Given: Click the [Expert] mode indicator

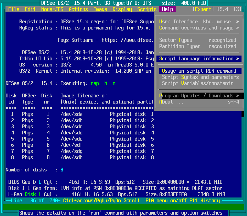Looking at the screenshot, I should (203, 9).
